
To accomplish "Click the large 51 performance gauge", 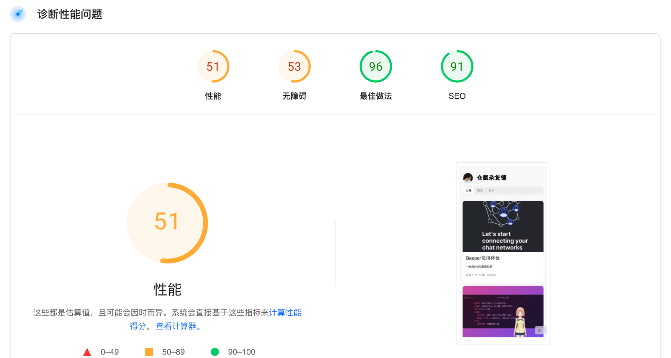I will (167, 223).
